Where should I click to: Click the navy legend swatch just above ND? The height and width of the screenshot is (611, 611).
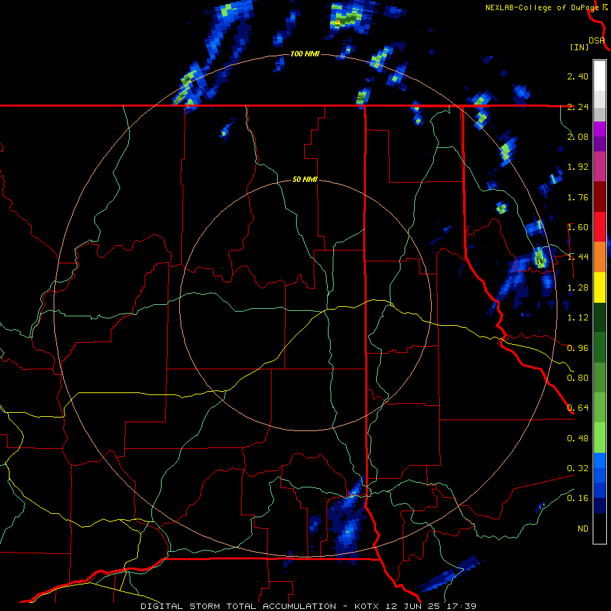[x=599, y=506]
